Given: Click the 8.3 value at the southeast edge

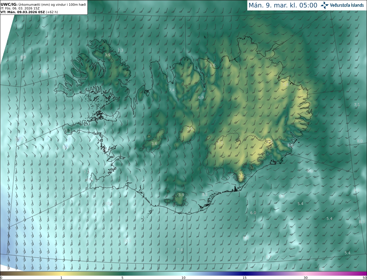Looking at the screenshot, I should coord(362,222).
